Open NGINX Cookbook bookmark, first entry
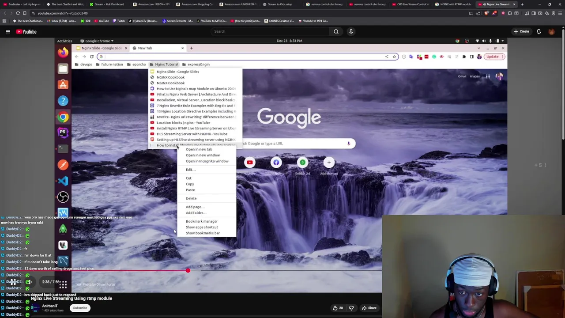This screenshot has height=318, width=565. click(196, 77)
